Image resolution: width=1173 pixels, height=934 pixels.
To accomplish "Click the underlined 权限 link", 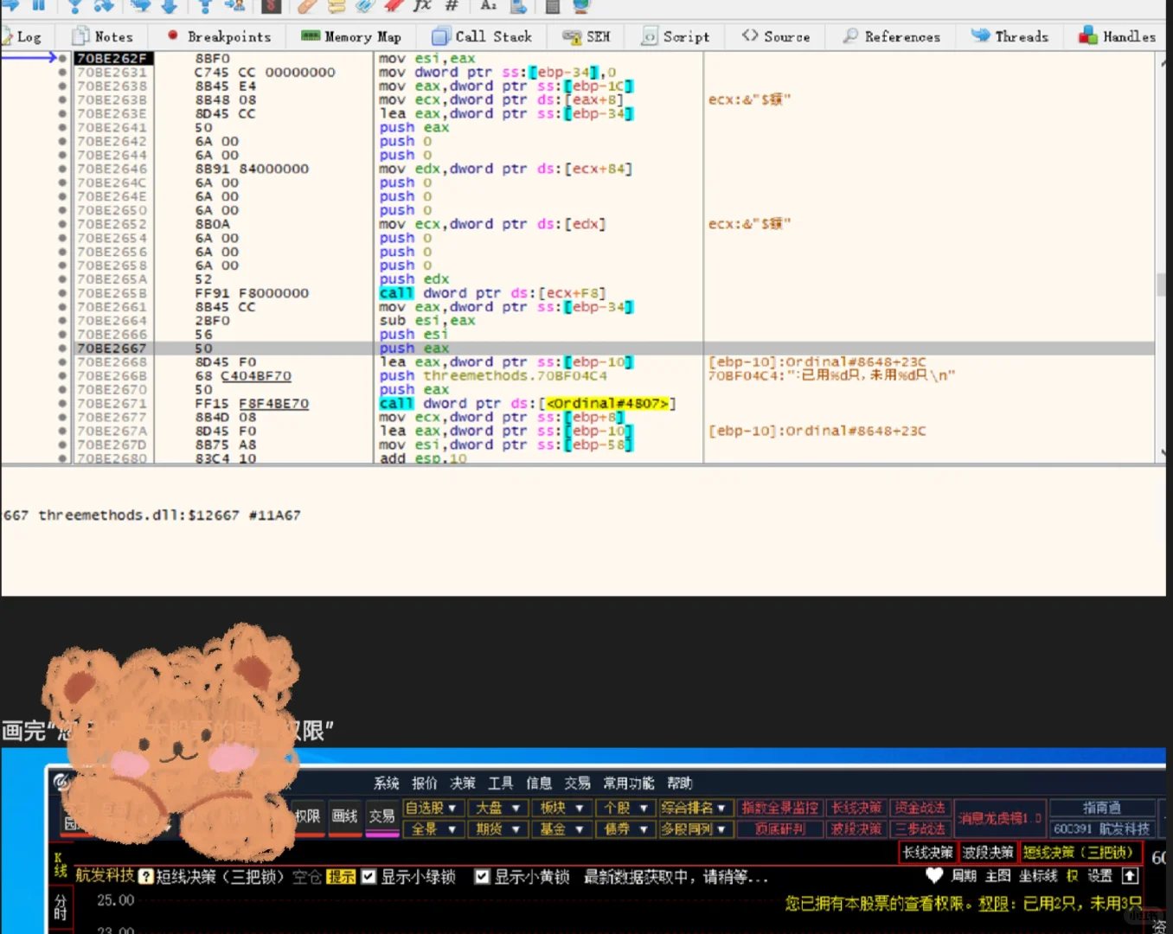I will coord(993,904).
